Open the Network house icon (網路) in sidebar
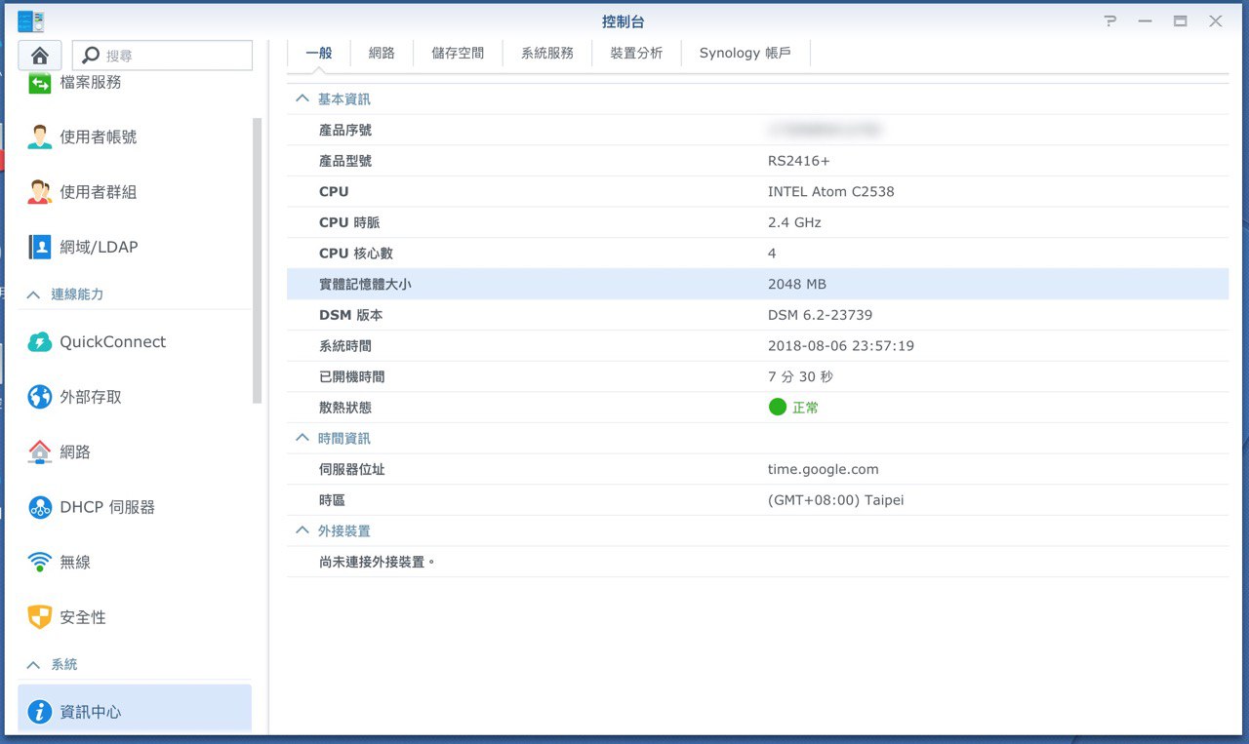Viewport: 1249px width, 744px height. pos(40,452)
